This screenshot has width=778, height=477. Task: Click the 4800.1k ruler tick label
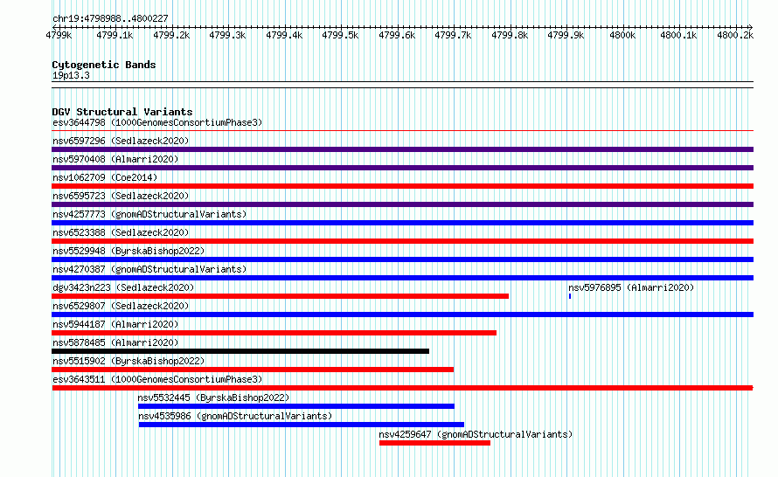click(678, 35)
